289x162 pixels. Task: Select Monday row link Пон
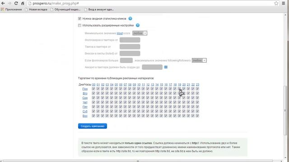point(85,89)
